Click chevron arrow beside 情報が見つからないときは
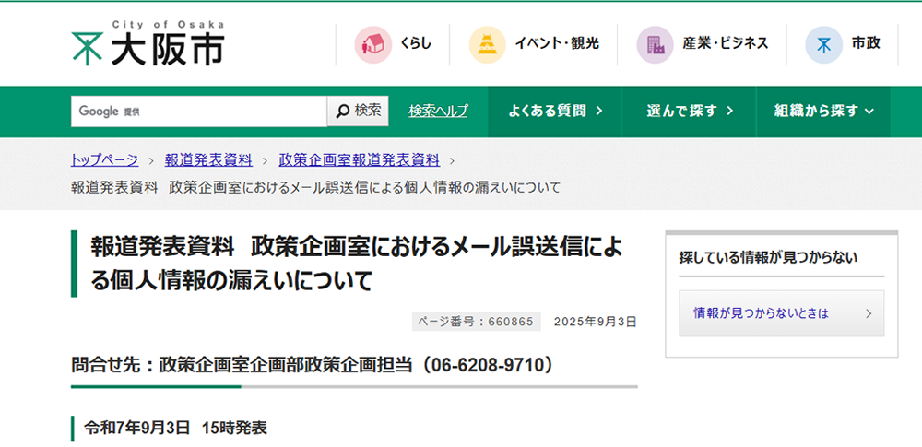The image size is (922, 447). 869,313
